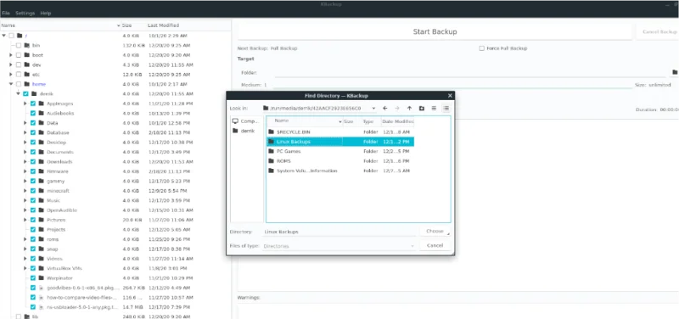Image resolution: width=679 pixels, height=319 pixels.
Task: Click the goodvibes package file icon
Action: pyautogui.click(x=42, y=288)
